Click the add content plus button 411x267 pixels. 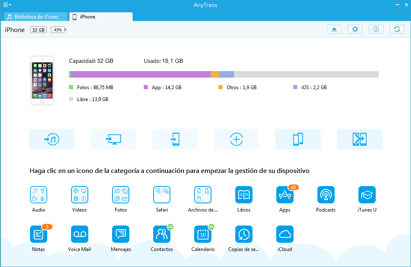tap(236, 139)
